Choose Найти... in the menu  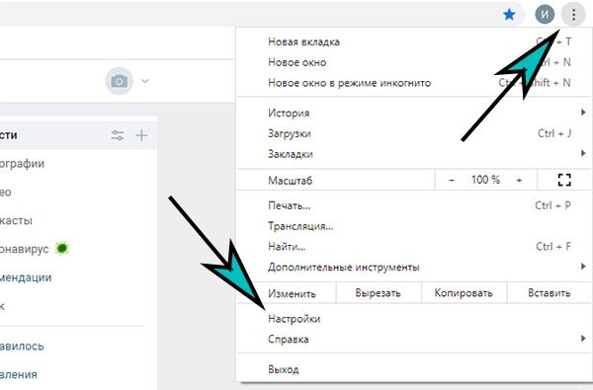(414, 247)
